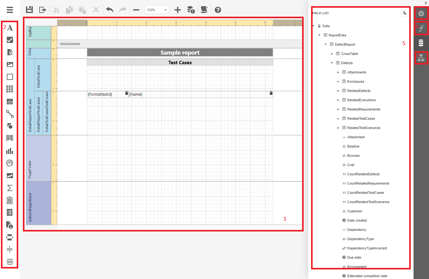Expand the CrossTable node
The width and height of the screenshot is (429, 279).
332,54
